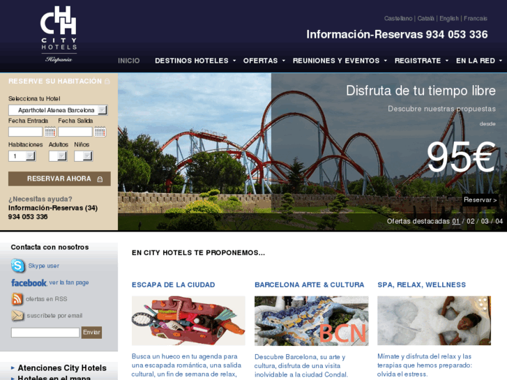Switch language to Français
Screen dimensions: 507x380
coord(476,18)
